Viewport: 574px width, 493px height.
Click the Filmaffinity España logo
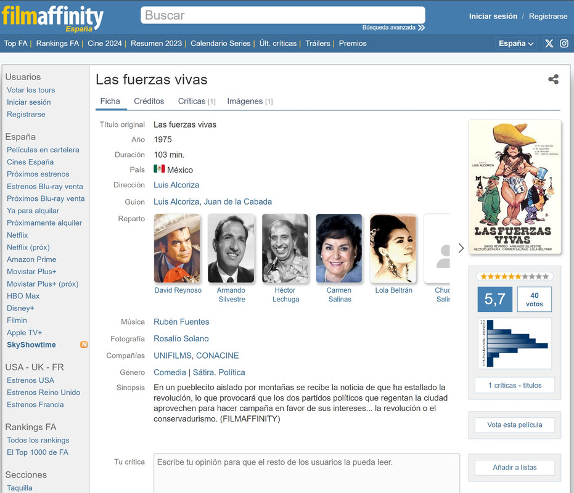(x=52, y=18)
